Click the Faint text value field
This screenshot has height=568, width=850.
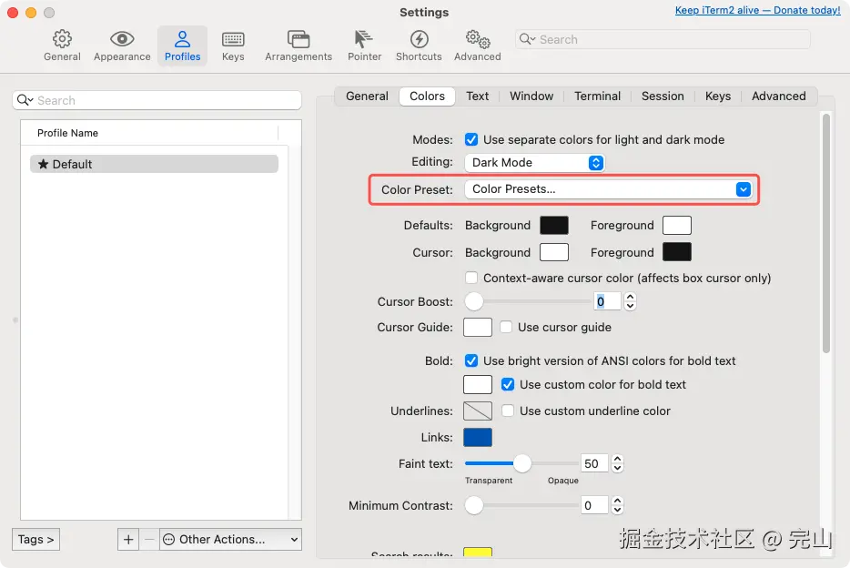pos(594,463)
